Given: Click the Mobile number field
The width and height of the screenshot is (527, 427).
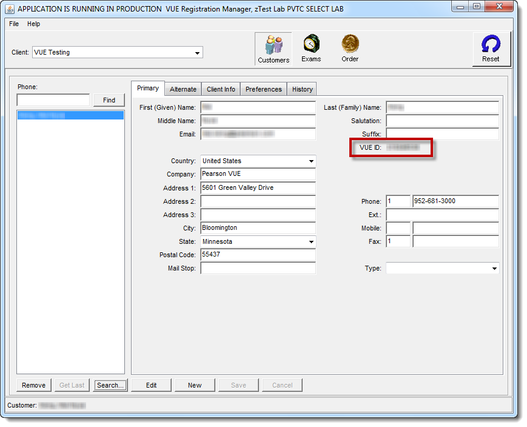Looking at the screenshot, I should tap(456, 228).
